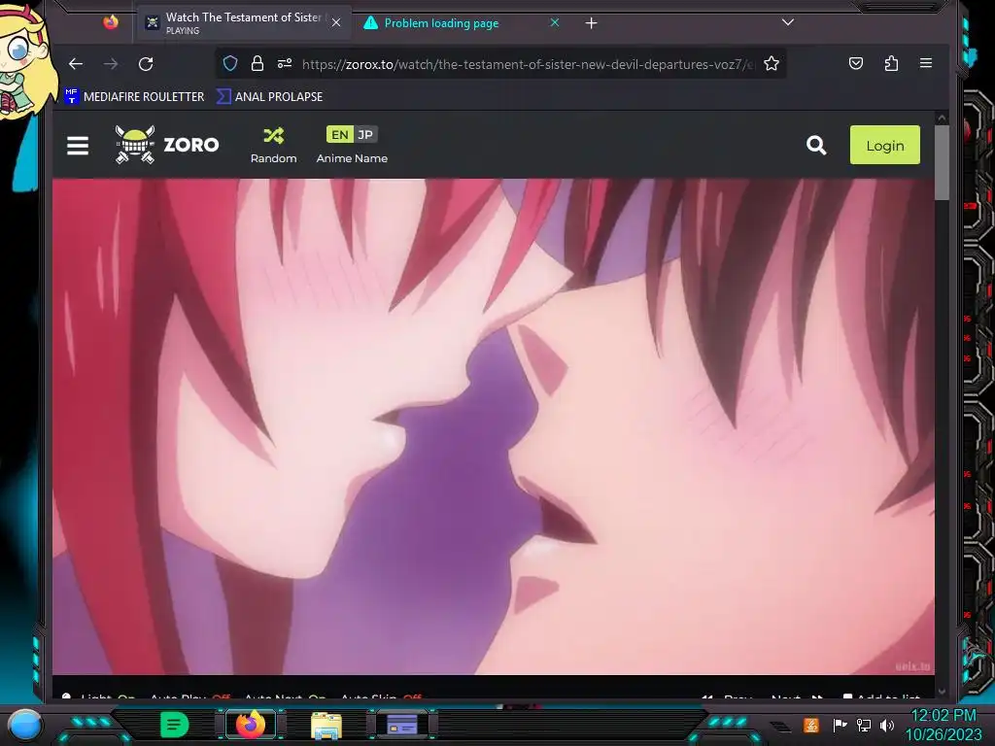Open the second bookmark in the toolbar
995x746 pixels.
coord(270,96)
